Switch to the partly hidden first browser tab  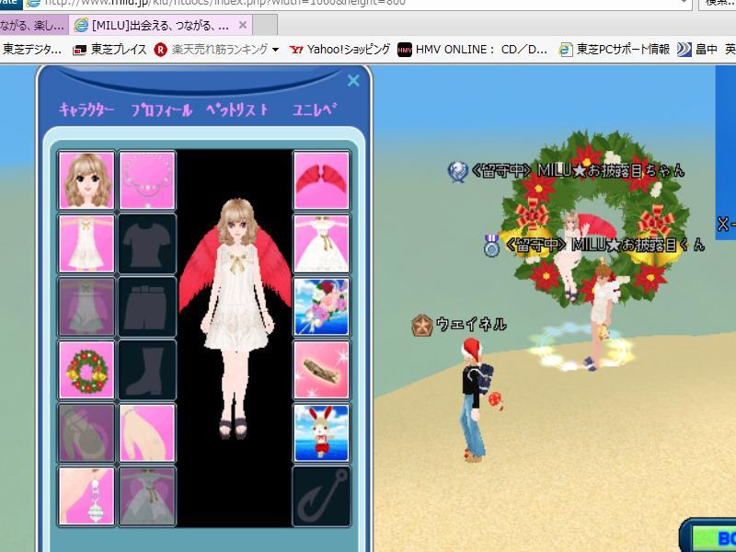(34, 25)
